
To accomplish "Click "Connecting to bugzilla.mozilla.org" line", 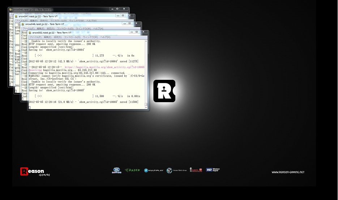I will pos(77,73).
